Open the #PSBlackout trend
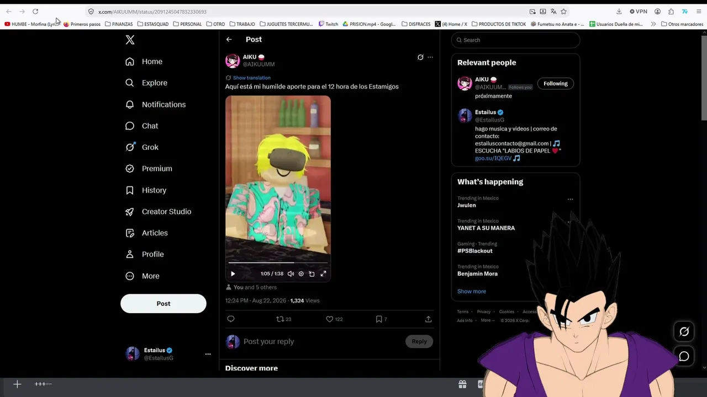Screen dimensions: 707x397 (x=474, y=251)
